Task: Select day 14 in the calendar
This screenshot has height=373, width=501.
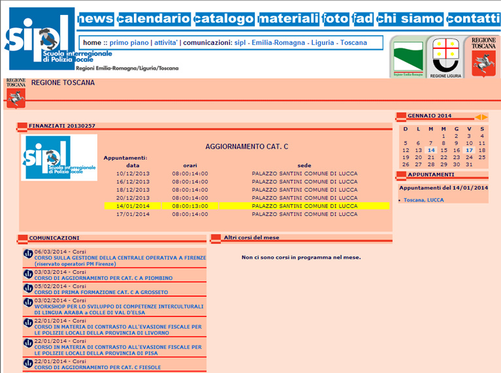Action: click(431, 150)
